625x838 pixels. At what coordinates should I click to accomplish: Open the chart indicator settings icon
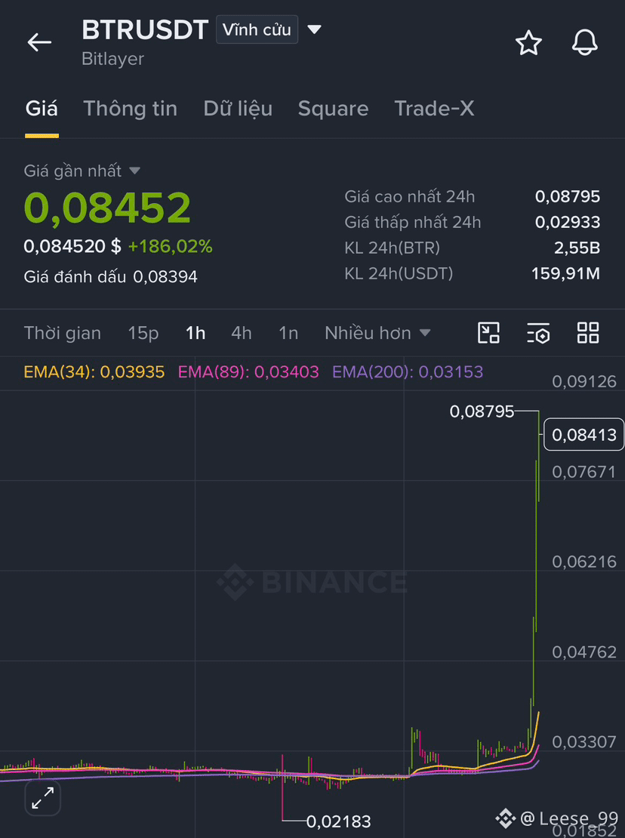(x=538, y=332)
